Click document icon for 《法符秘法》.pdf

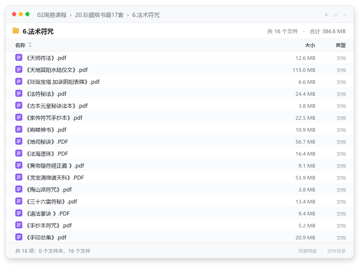pyautogui.click(x=19, y=93)
